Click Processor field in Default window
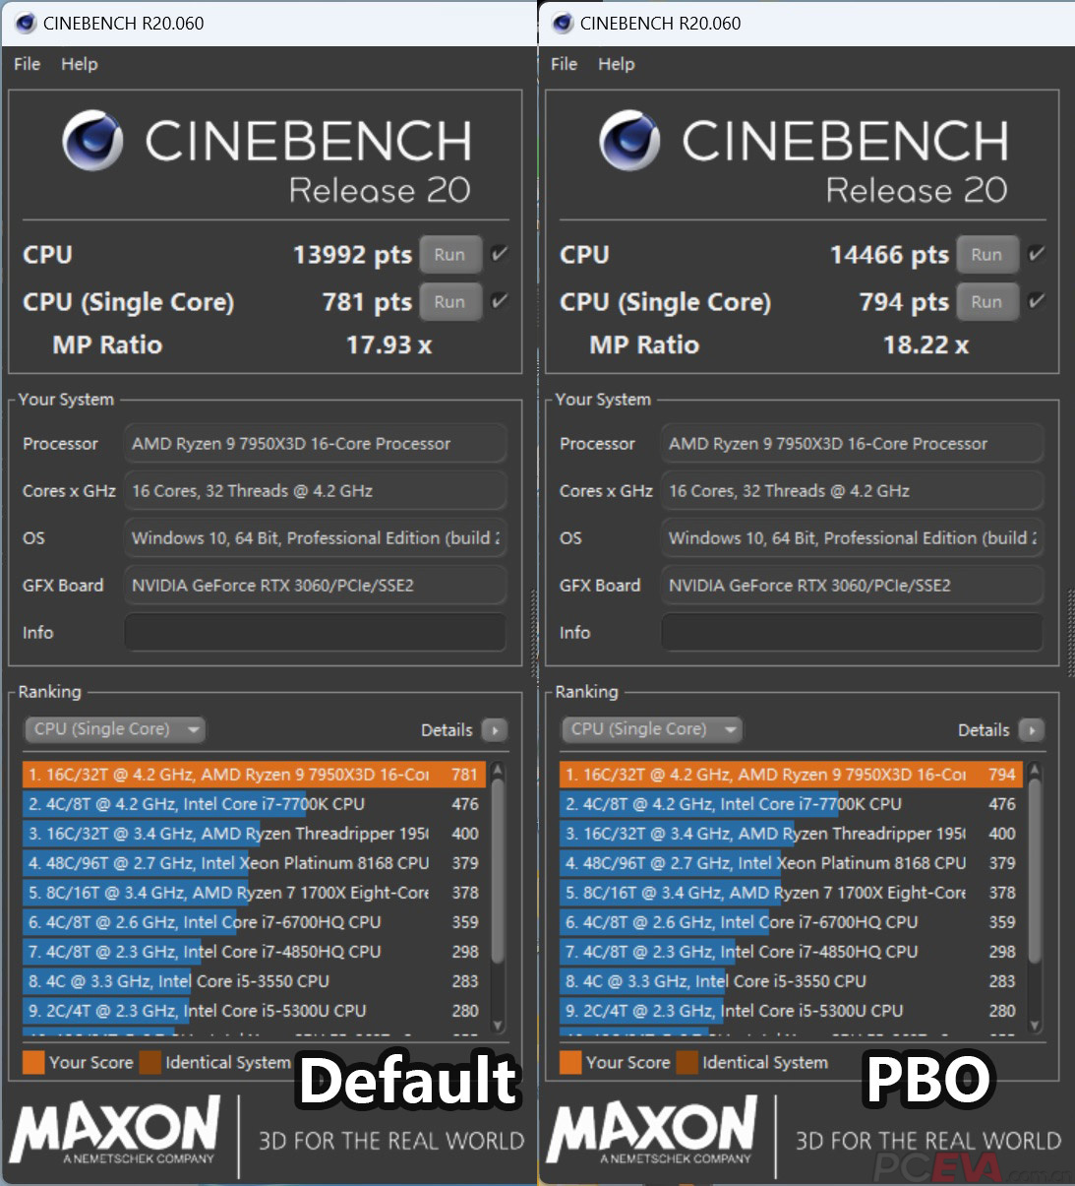 315,444
